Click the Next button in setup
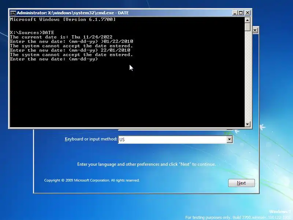The width and height of the screenshot is (293, 220). coord(241,183)
